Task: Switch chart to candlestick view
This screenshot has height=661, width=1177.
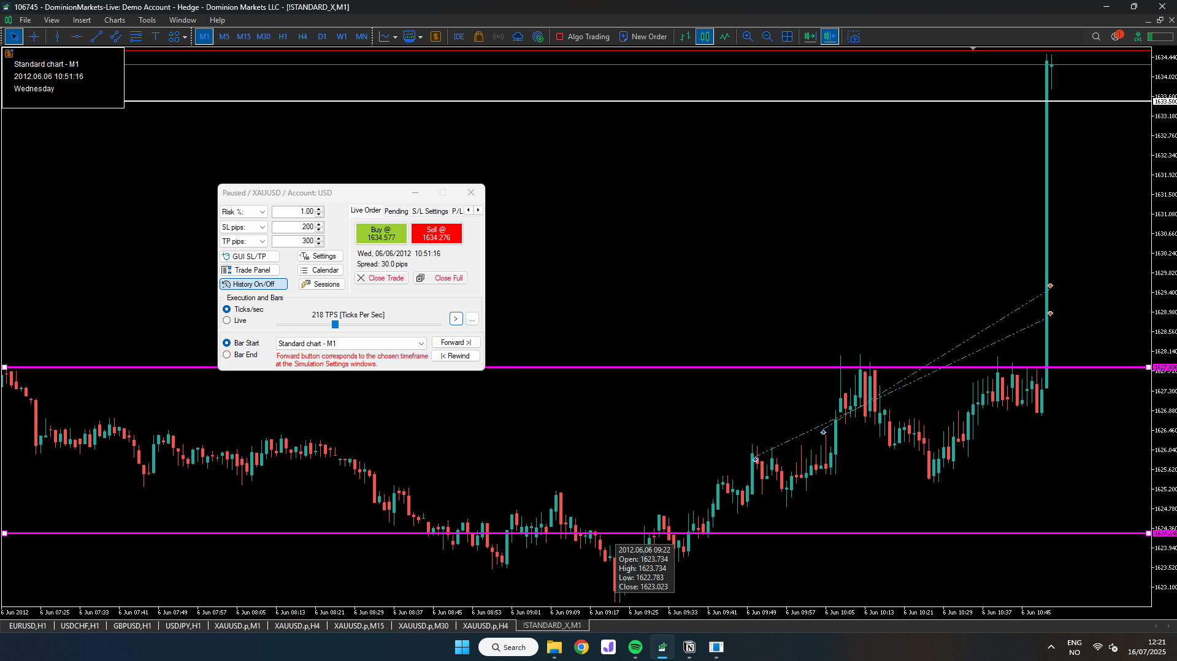Action: tap(705, 37)
